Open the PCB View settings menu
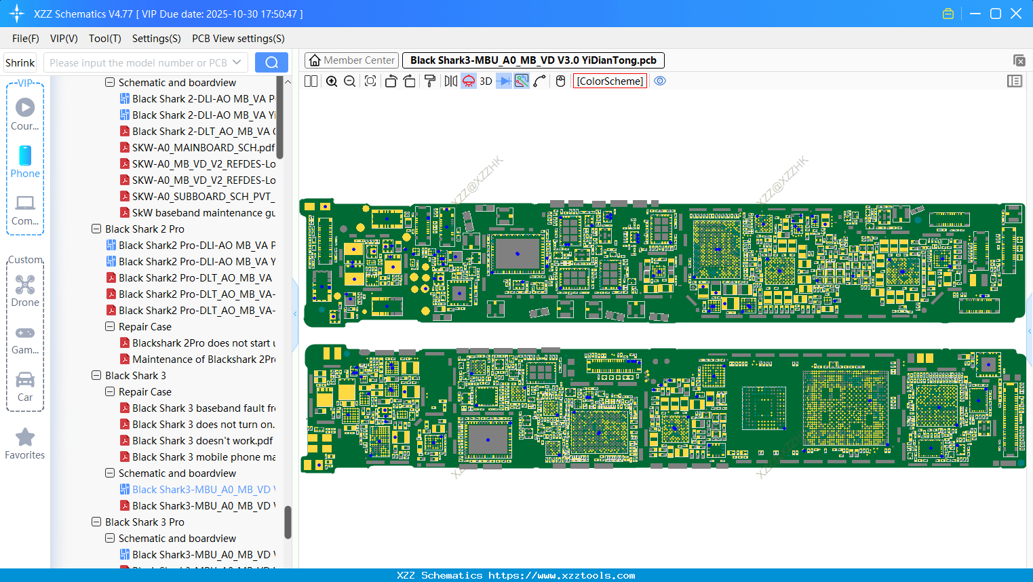This screenshot has height=582, width=1033. click(237, 39)
